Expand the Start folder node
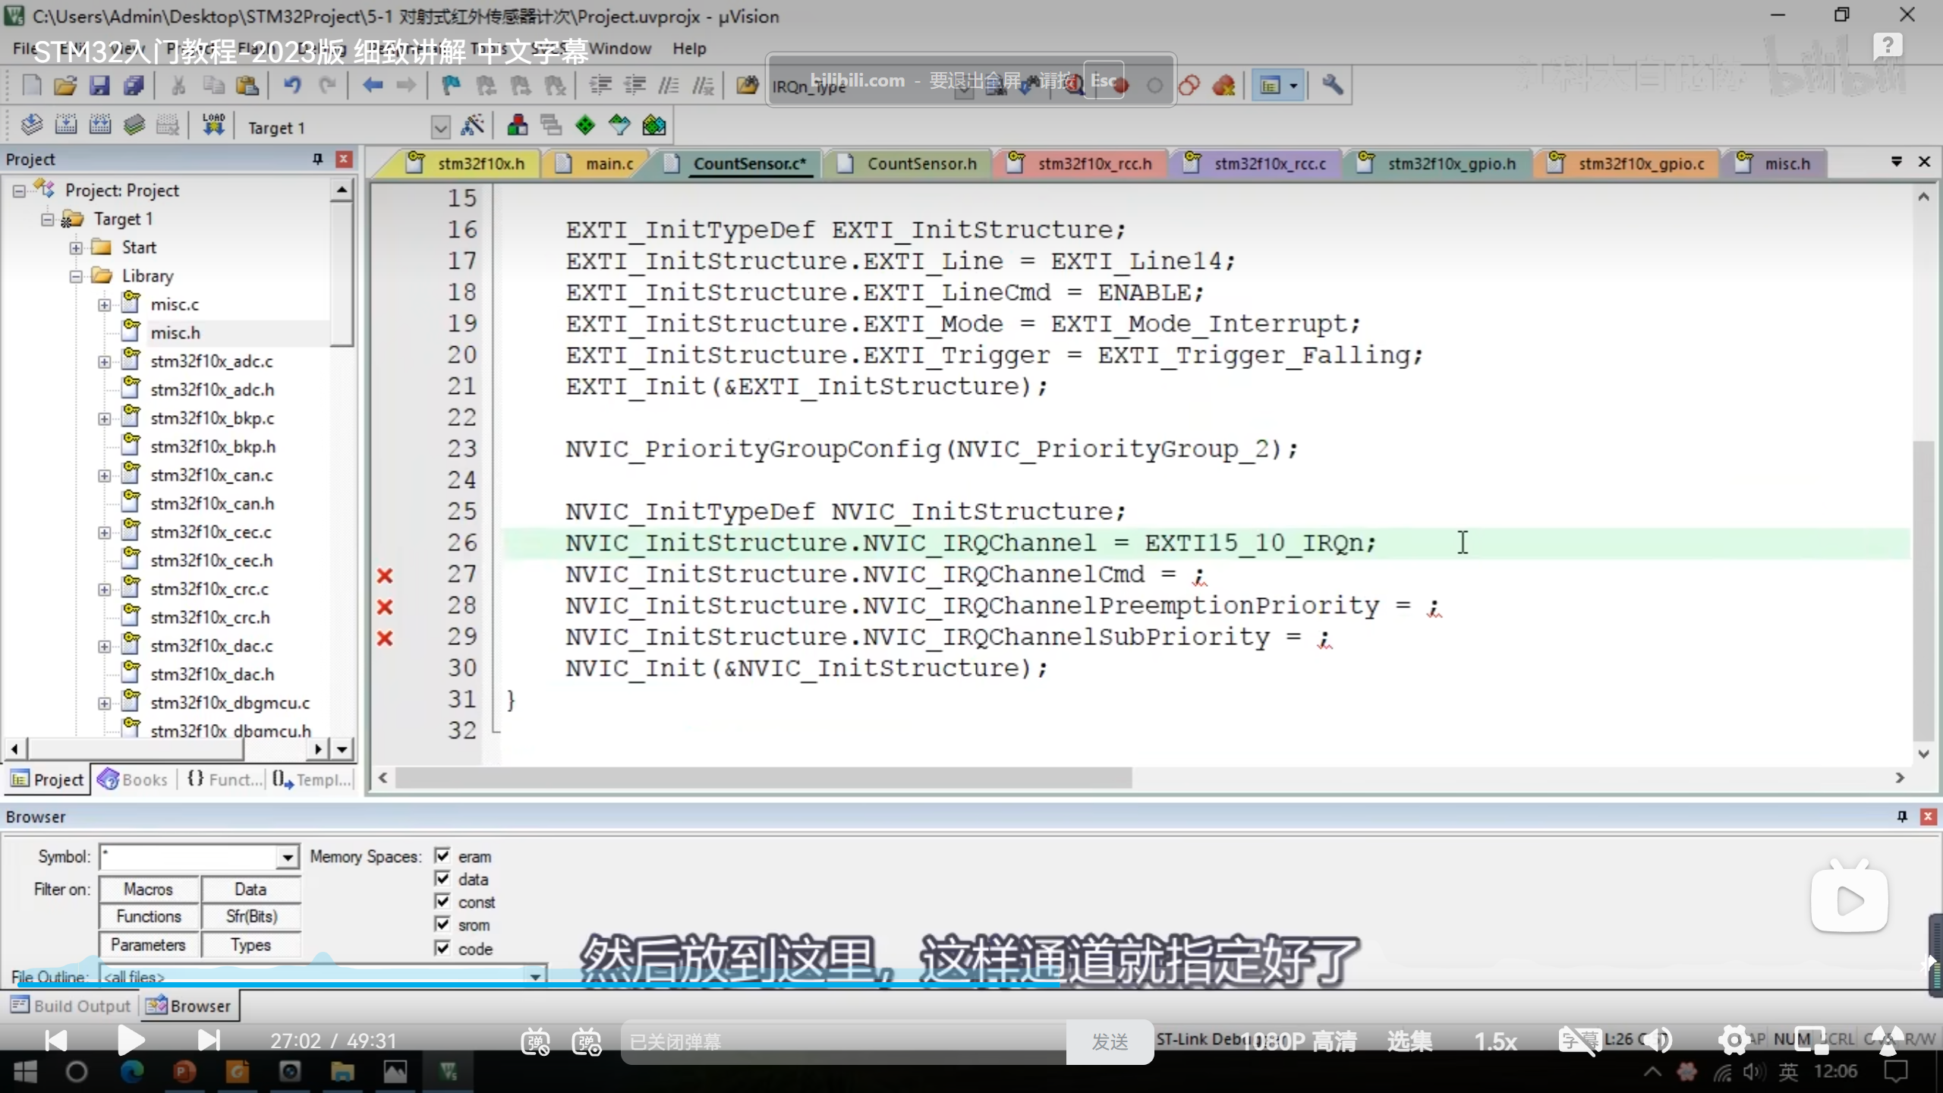The height and width of the screenshot is (1093, 1943). 76,247
